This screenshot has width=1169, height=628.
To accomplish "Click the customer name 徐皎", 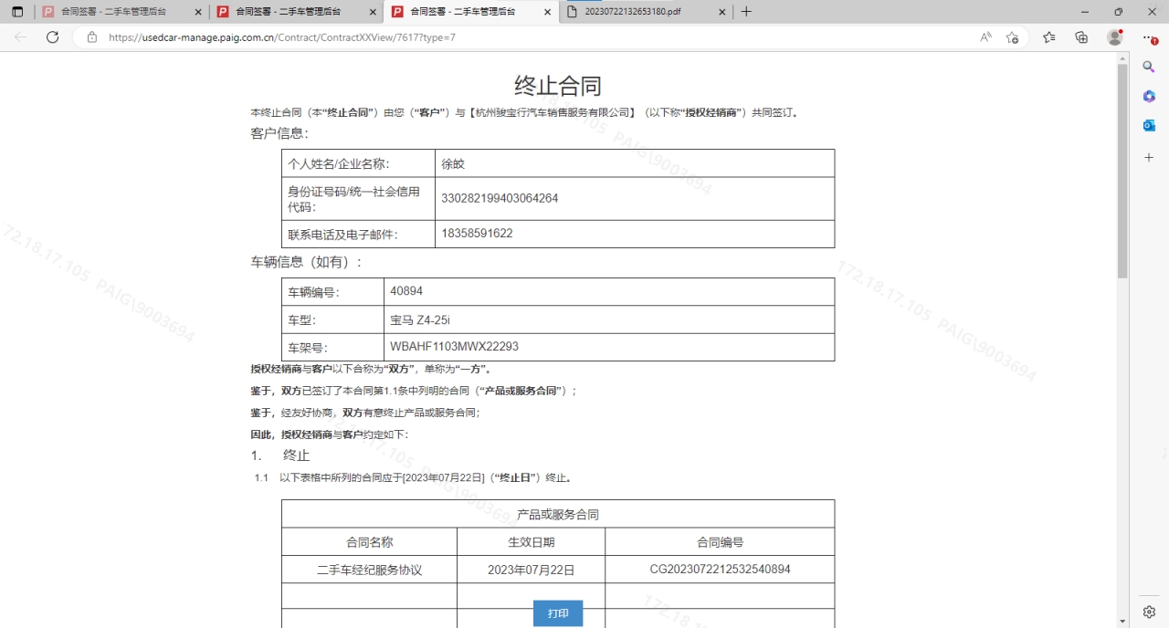I will point(453,163).
